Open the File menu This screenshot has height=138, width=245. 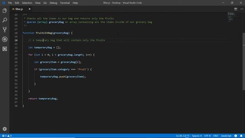[x=10, y=3]
